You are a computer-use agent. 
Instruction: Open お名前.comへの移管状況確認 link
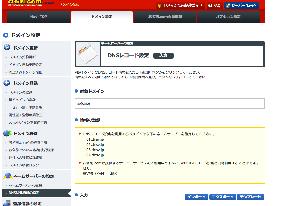(31, 150)
